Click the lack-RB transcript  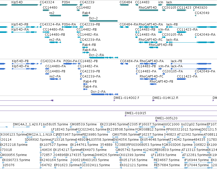(192, 27)
